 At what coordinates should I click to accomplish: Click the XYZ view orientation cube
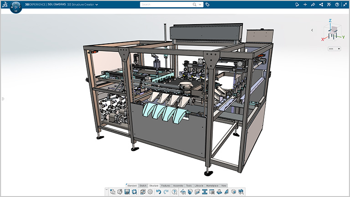tap(331, 32)
